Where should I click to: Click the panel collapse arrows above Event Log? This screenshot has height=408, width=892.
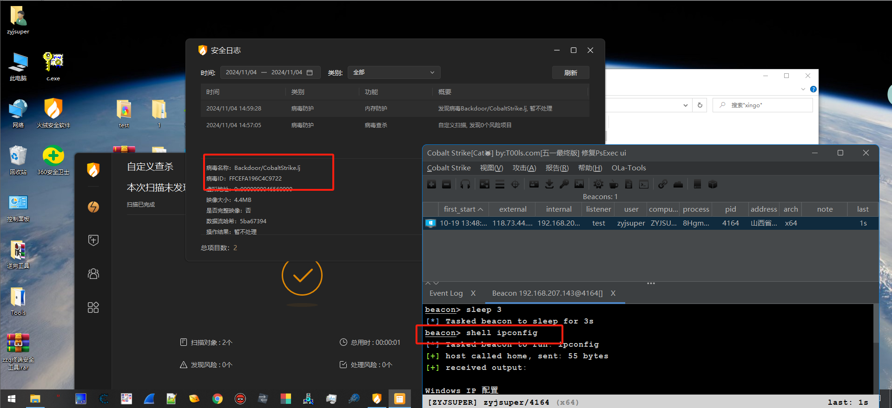(432, 283)
